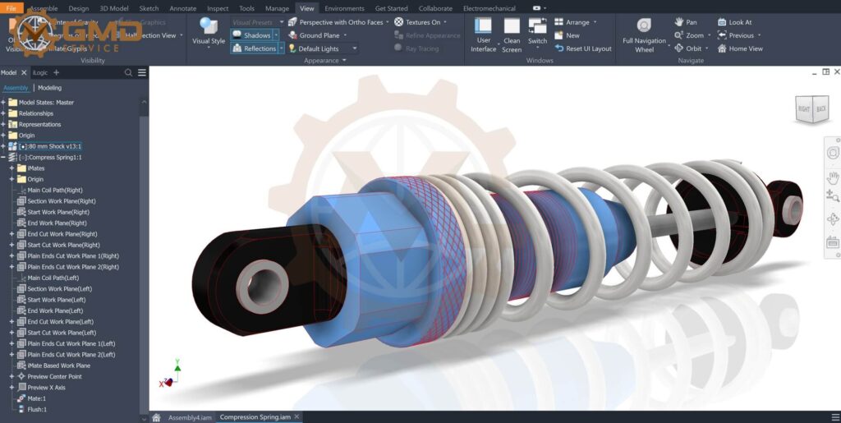This screenshot has height=423, width=841.
Task: Click the Previous view tool
Action: point(735,35)
